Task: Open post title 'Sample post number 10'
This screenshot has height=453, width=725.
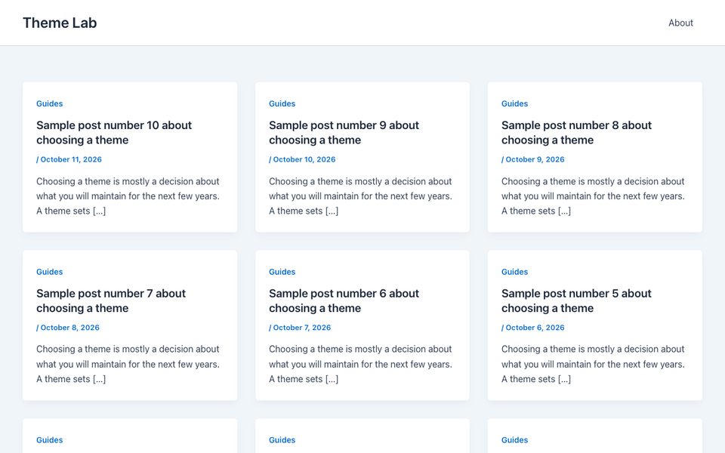Action: [x=114, y=133]
